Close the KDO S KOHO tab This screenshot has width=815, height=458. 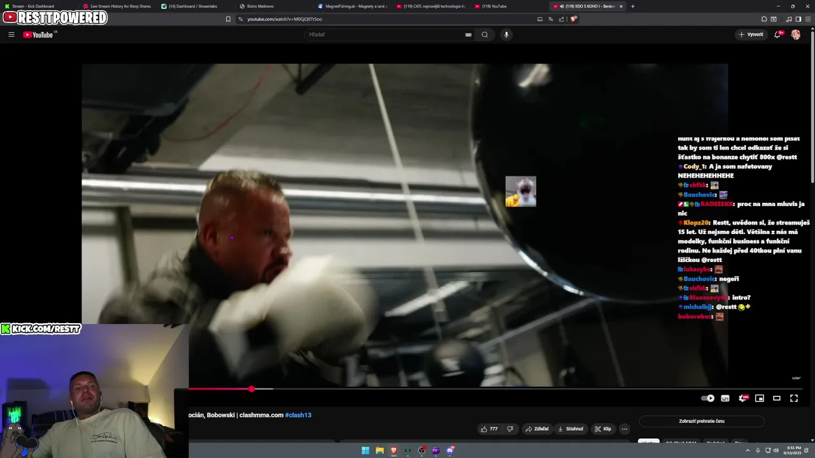click(621, 6)
